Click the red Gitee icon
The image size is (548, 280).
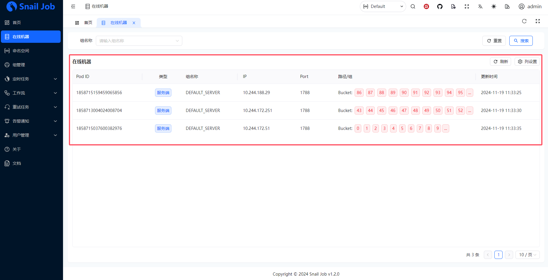coord(426,6)
